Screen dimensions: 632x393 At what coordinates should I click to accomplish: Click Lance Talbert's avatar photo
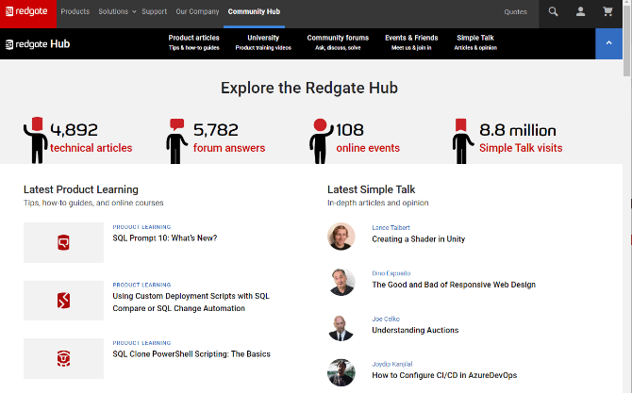tap(341, 237)
